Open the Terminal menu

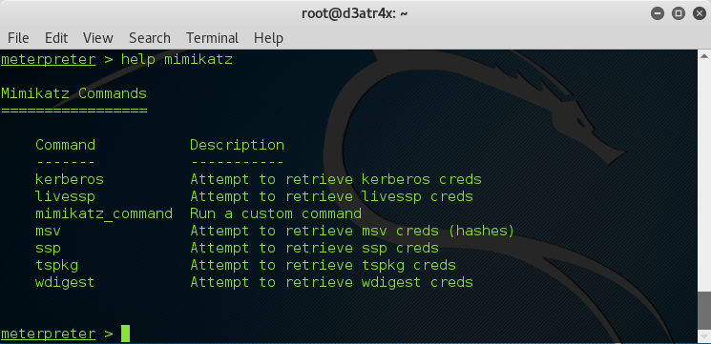(x=212, y=38)
